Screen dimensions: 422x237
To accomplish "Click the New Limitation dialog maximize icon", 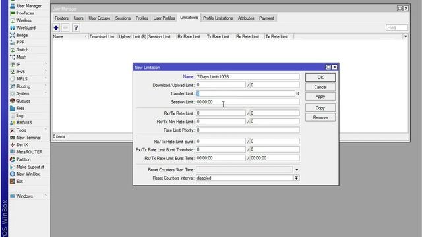I will pyautogui.click(x=328, y=67).
